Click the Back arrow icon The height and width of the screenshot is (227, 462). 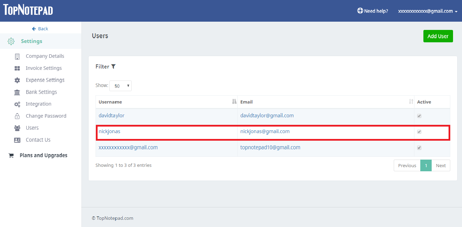pyautogui.click(x=34, y=29)
